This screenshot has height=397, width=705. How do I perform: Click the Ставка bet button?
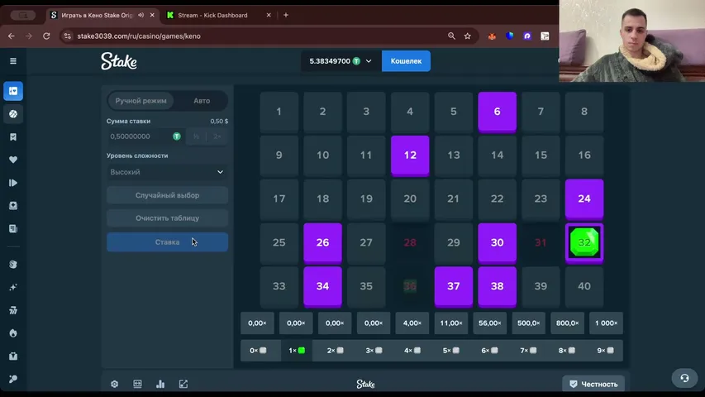point(167,242)
